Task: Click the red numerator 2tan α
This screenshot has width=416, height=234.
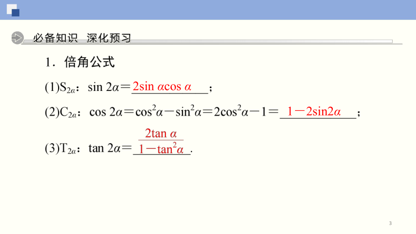Action: (x=161, y=133)
